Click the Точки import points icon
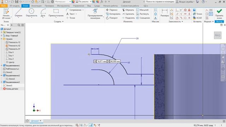This screenshot has height=127, width=226. (197, 14)
